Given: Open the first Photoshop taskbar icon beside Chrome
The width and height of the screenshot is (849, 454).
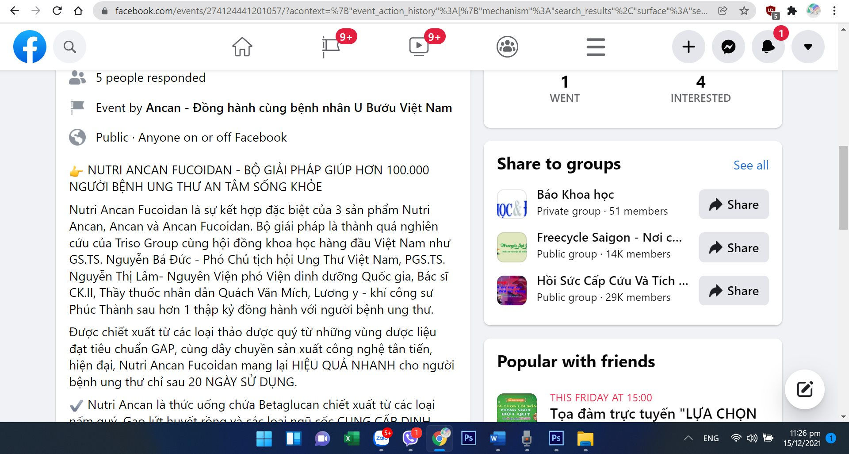Looking at the screenshot, I should coord(468,439).
